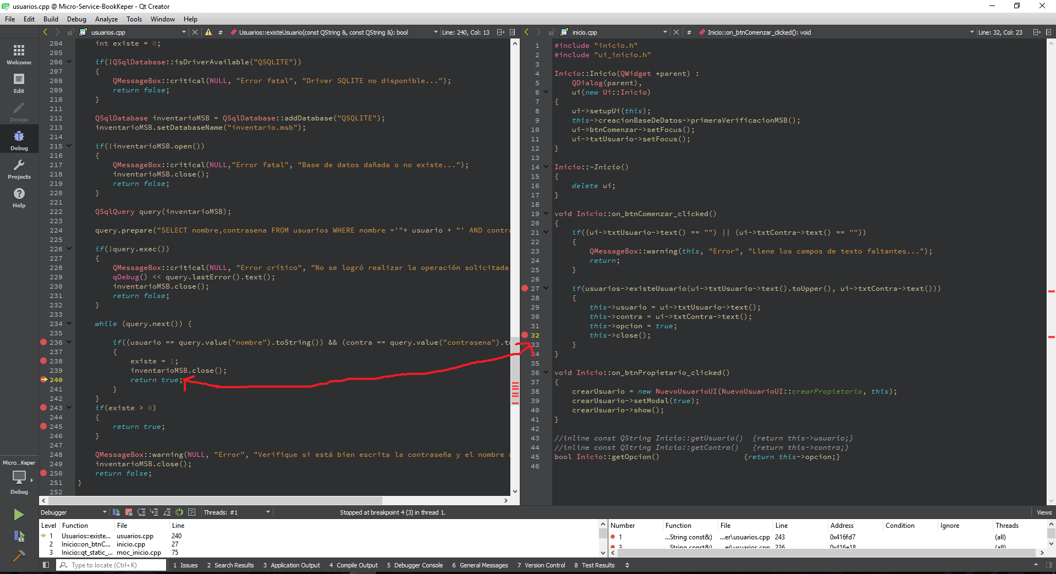Screen dimensions: 1056x574
Task: Restart the debugging session icon
Action: pyautogui.click(x=179, y=512)
